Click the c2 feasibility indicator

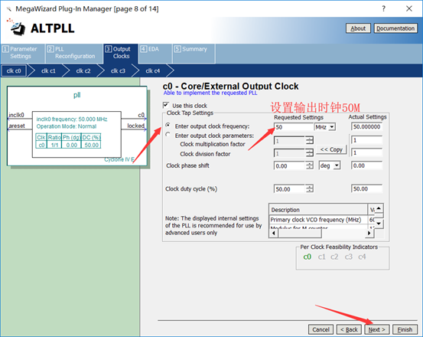pos(334,257)
